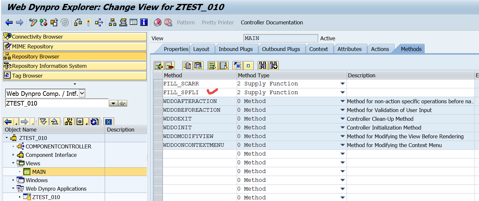Click the Insert Row icon above methods table
The width and height of the screenshot is (479, 201).
[x=159, y=66]
